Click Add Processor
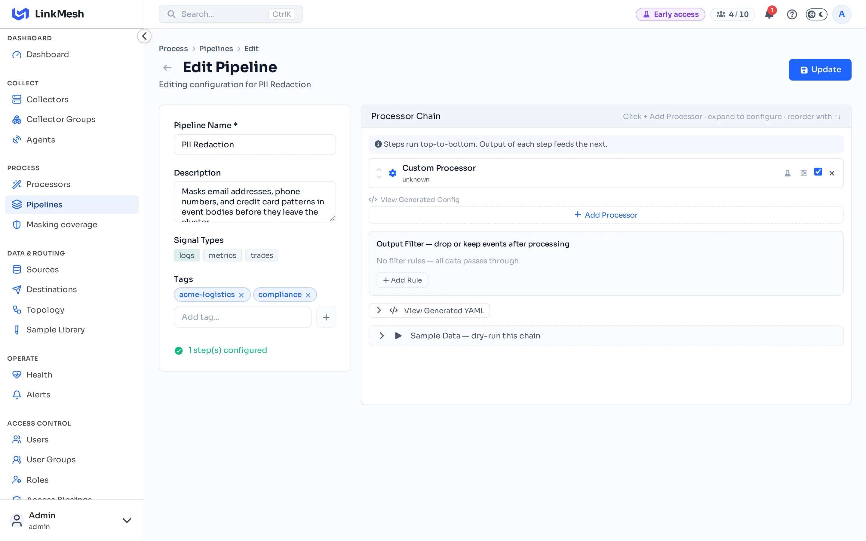The height and width of the screenshot is (541, 866). (606, 215)
